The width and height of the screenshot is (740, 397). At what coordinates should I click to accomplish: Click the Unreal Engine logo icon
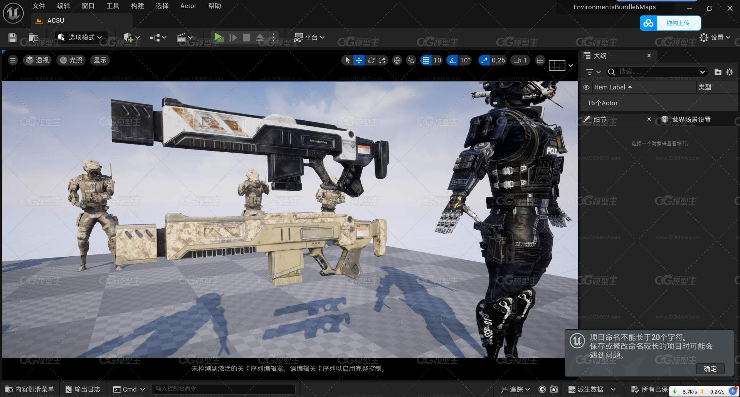point(13,13)
